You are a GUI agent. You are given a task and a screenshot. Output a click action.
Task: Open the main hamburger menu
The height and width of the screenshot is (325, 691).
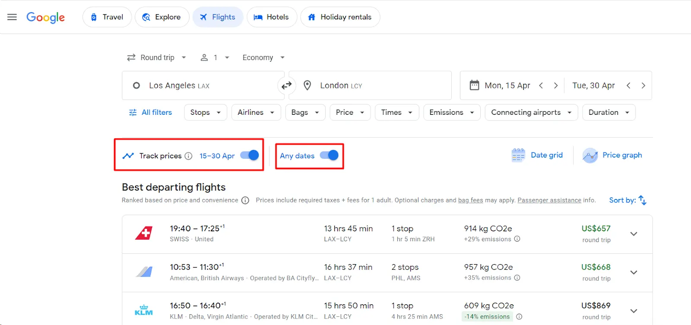(12, 17)
